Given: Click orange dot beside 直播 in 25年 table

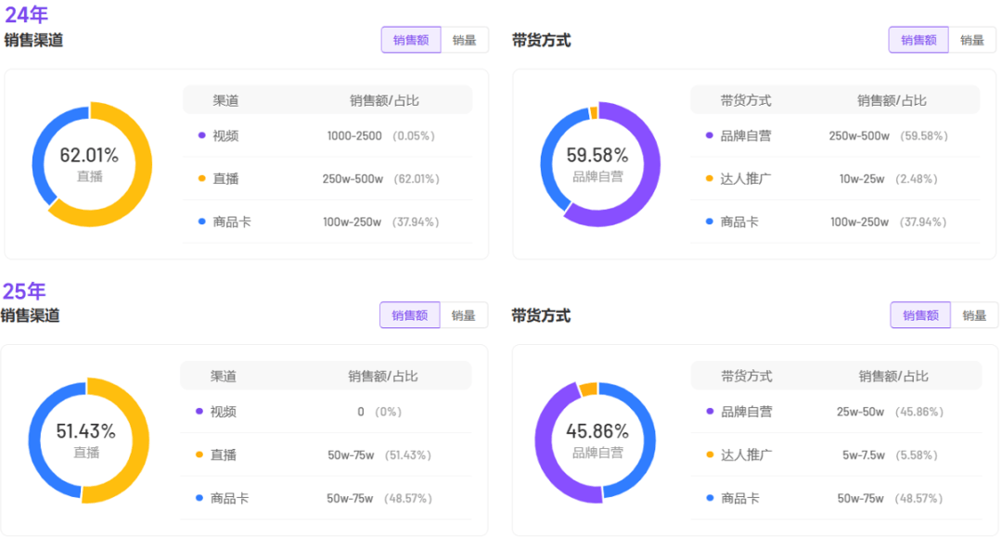Looking at the screenshot, I should [199, 454].
